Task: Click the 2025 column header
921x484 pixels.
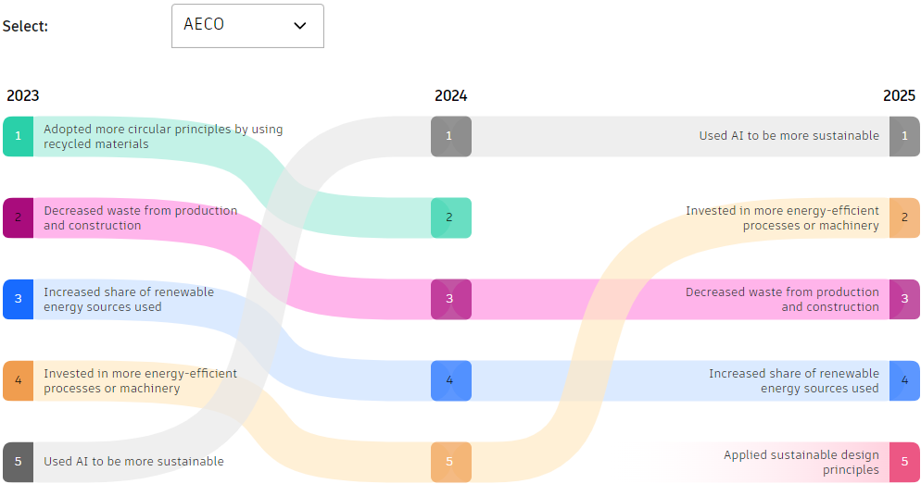Action: point(899,96)
